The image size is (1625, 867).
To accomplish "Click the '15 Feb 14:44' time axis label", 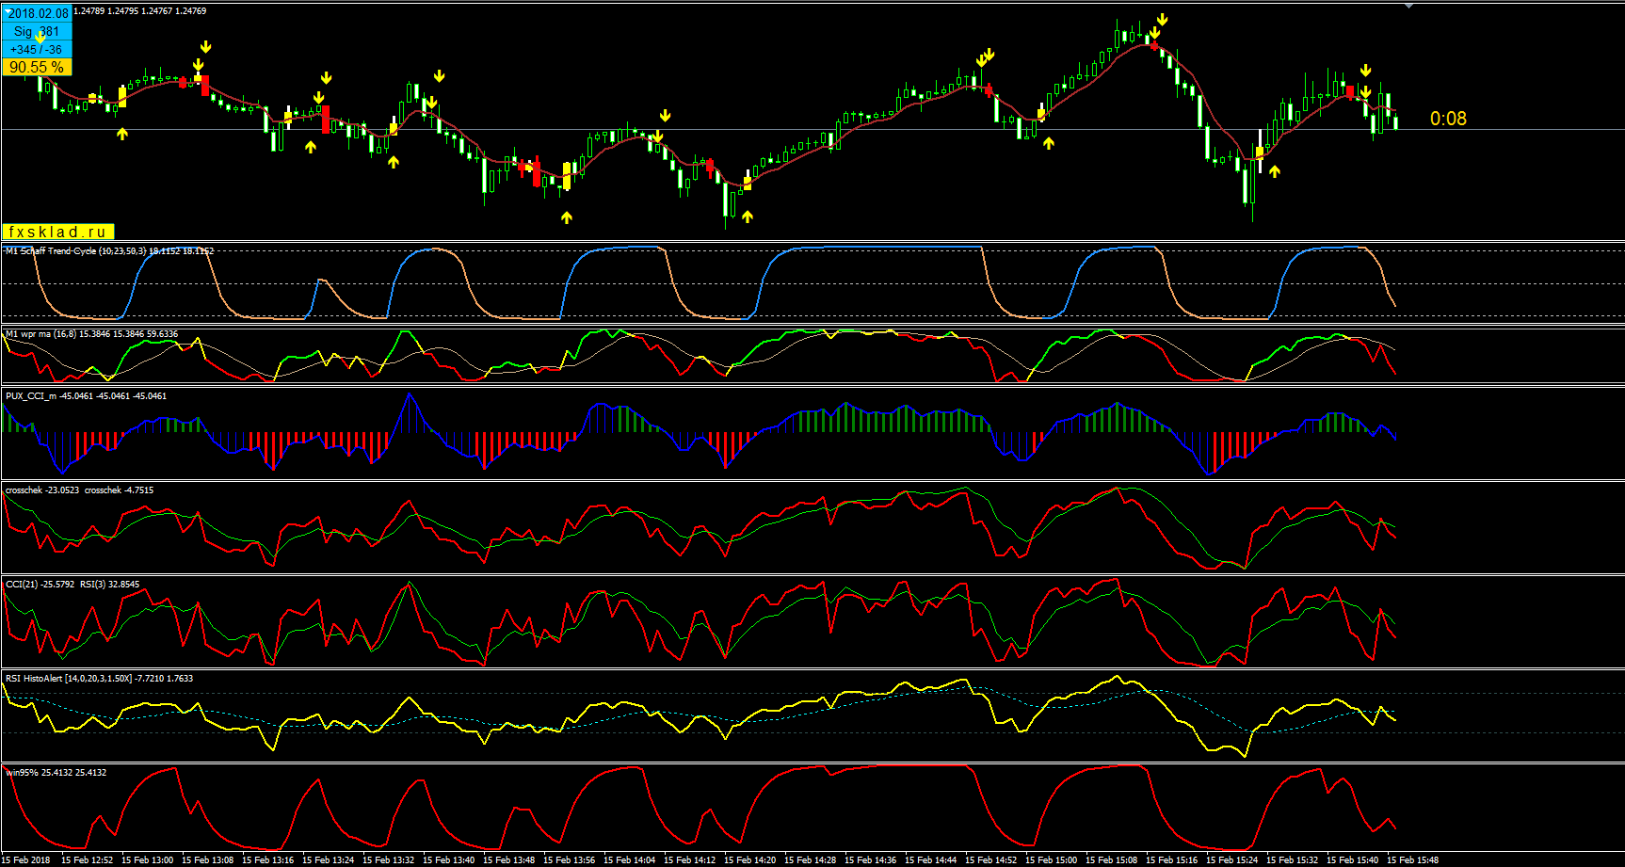I will pos(930,860).
